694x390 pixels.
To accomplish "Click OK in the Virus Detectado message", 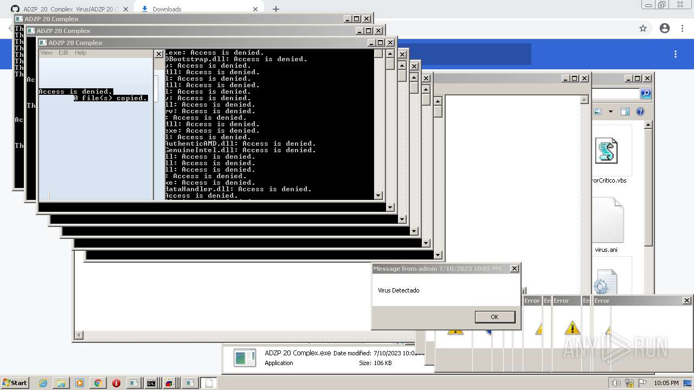I will 494,317.
